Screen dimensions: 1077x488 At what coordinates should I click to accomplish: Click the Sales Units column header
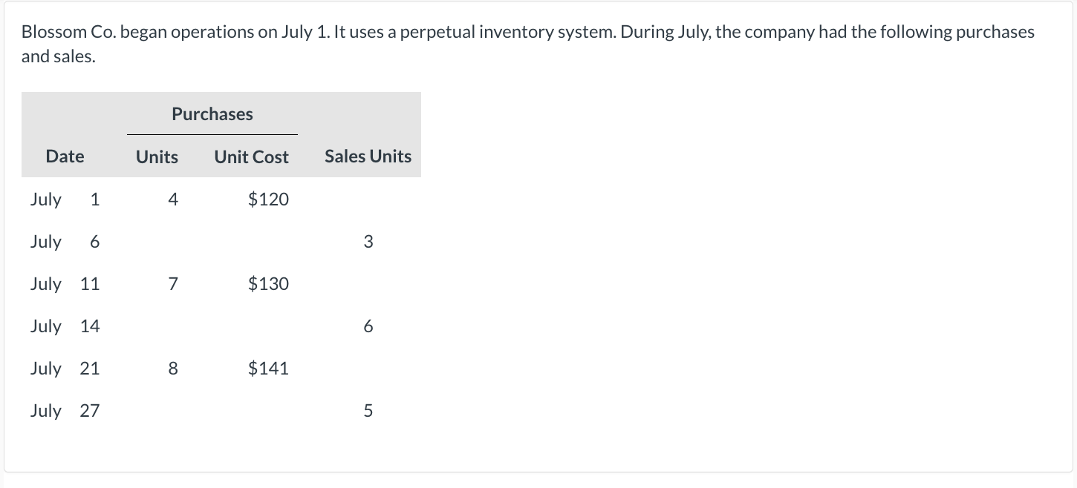(x=368, y=156)
